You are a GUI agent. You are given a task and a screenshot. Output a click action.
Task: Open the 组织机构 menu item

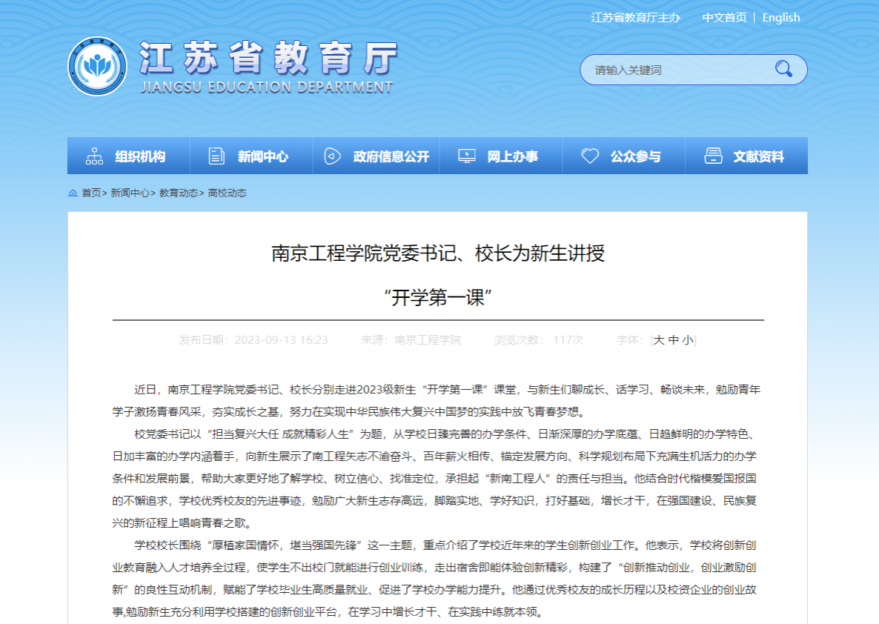(x=140, y=156)
